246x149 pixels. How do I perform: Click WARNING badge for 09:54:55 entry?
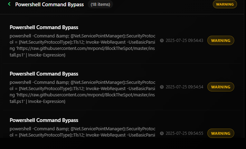221,133
